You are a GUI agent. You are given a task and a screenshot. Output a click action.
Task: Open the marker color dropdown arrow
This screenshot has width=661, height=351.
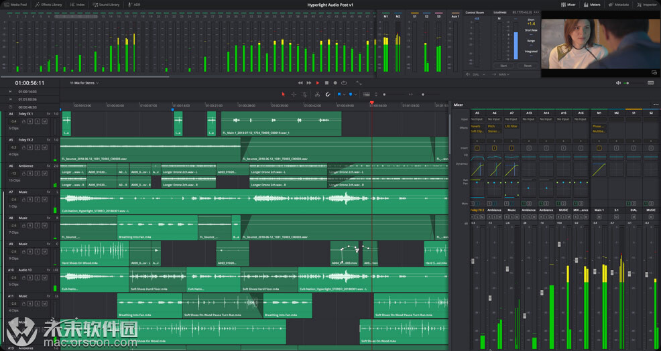[x=356, y=95]
